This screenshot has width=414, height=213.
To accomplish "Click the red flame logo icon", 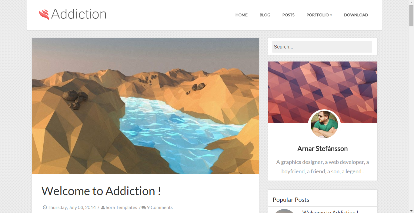I will pyautogui.click(x=44, y=14).
